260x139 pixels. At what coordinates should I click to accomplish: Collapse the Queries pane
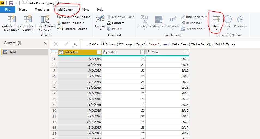(46, 43)
